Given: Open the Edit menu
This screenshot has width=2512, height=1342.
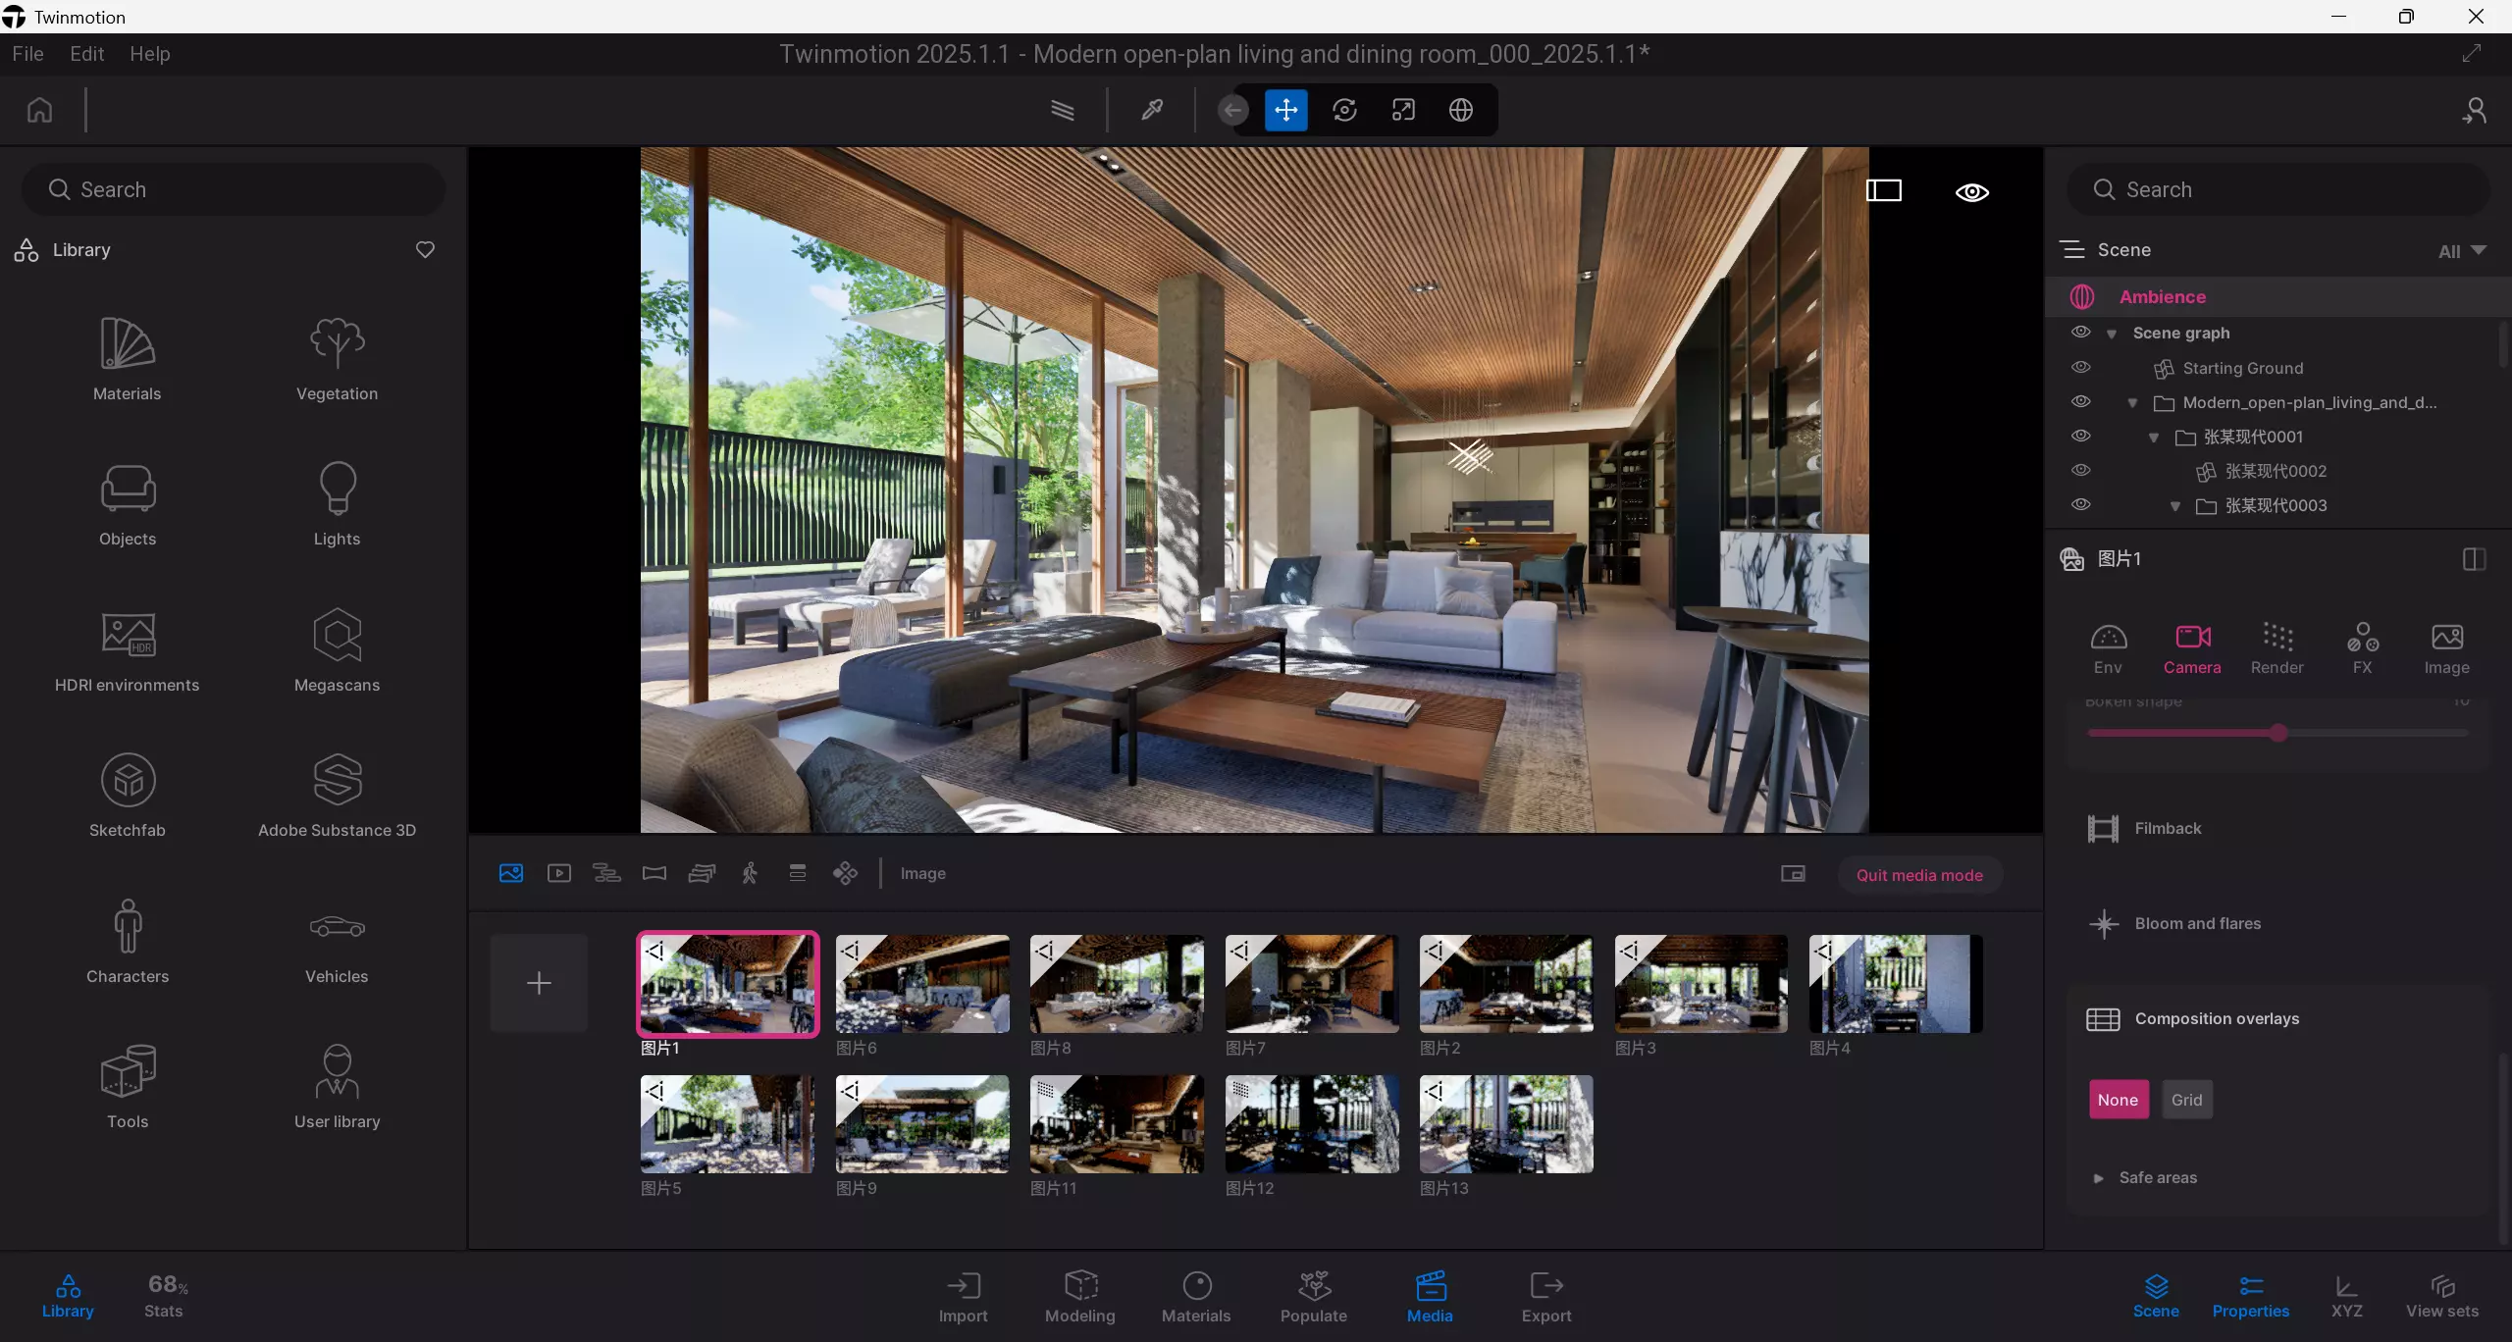Looking at the screenshot, I should 86,54.
